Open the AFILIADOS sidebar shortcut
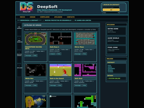This screenshot has height=108, width=144. pos(19,70)
